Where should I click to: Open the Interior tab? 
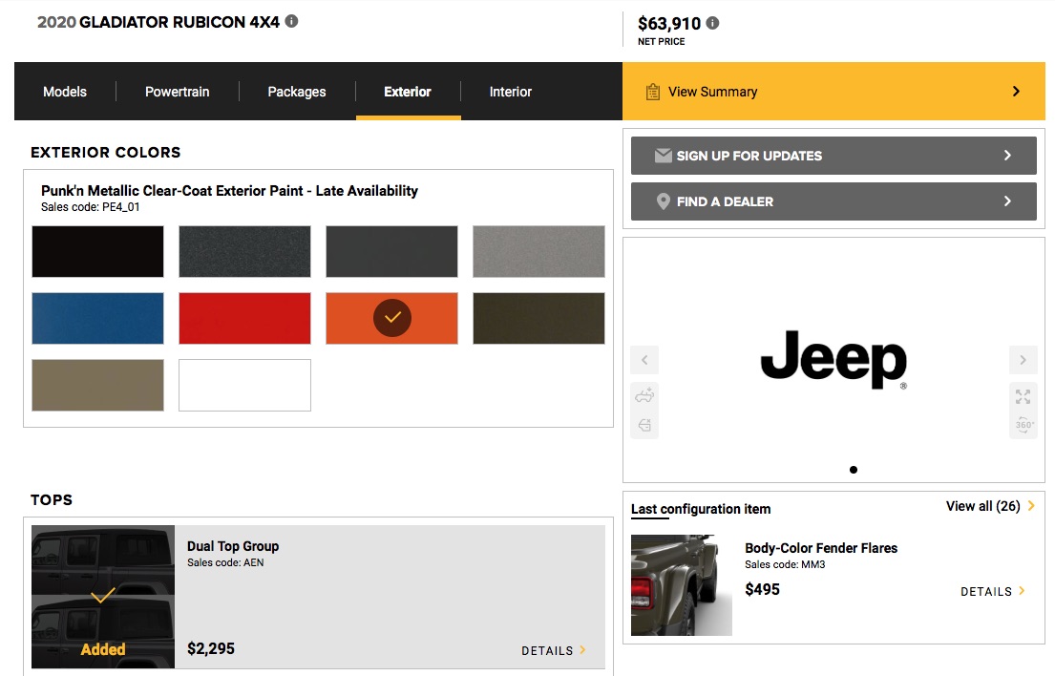click(511, 92)
